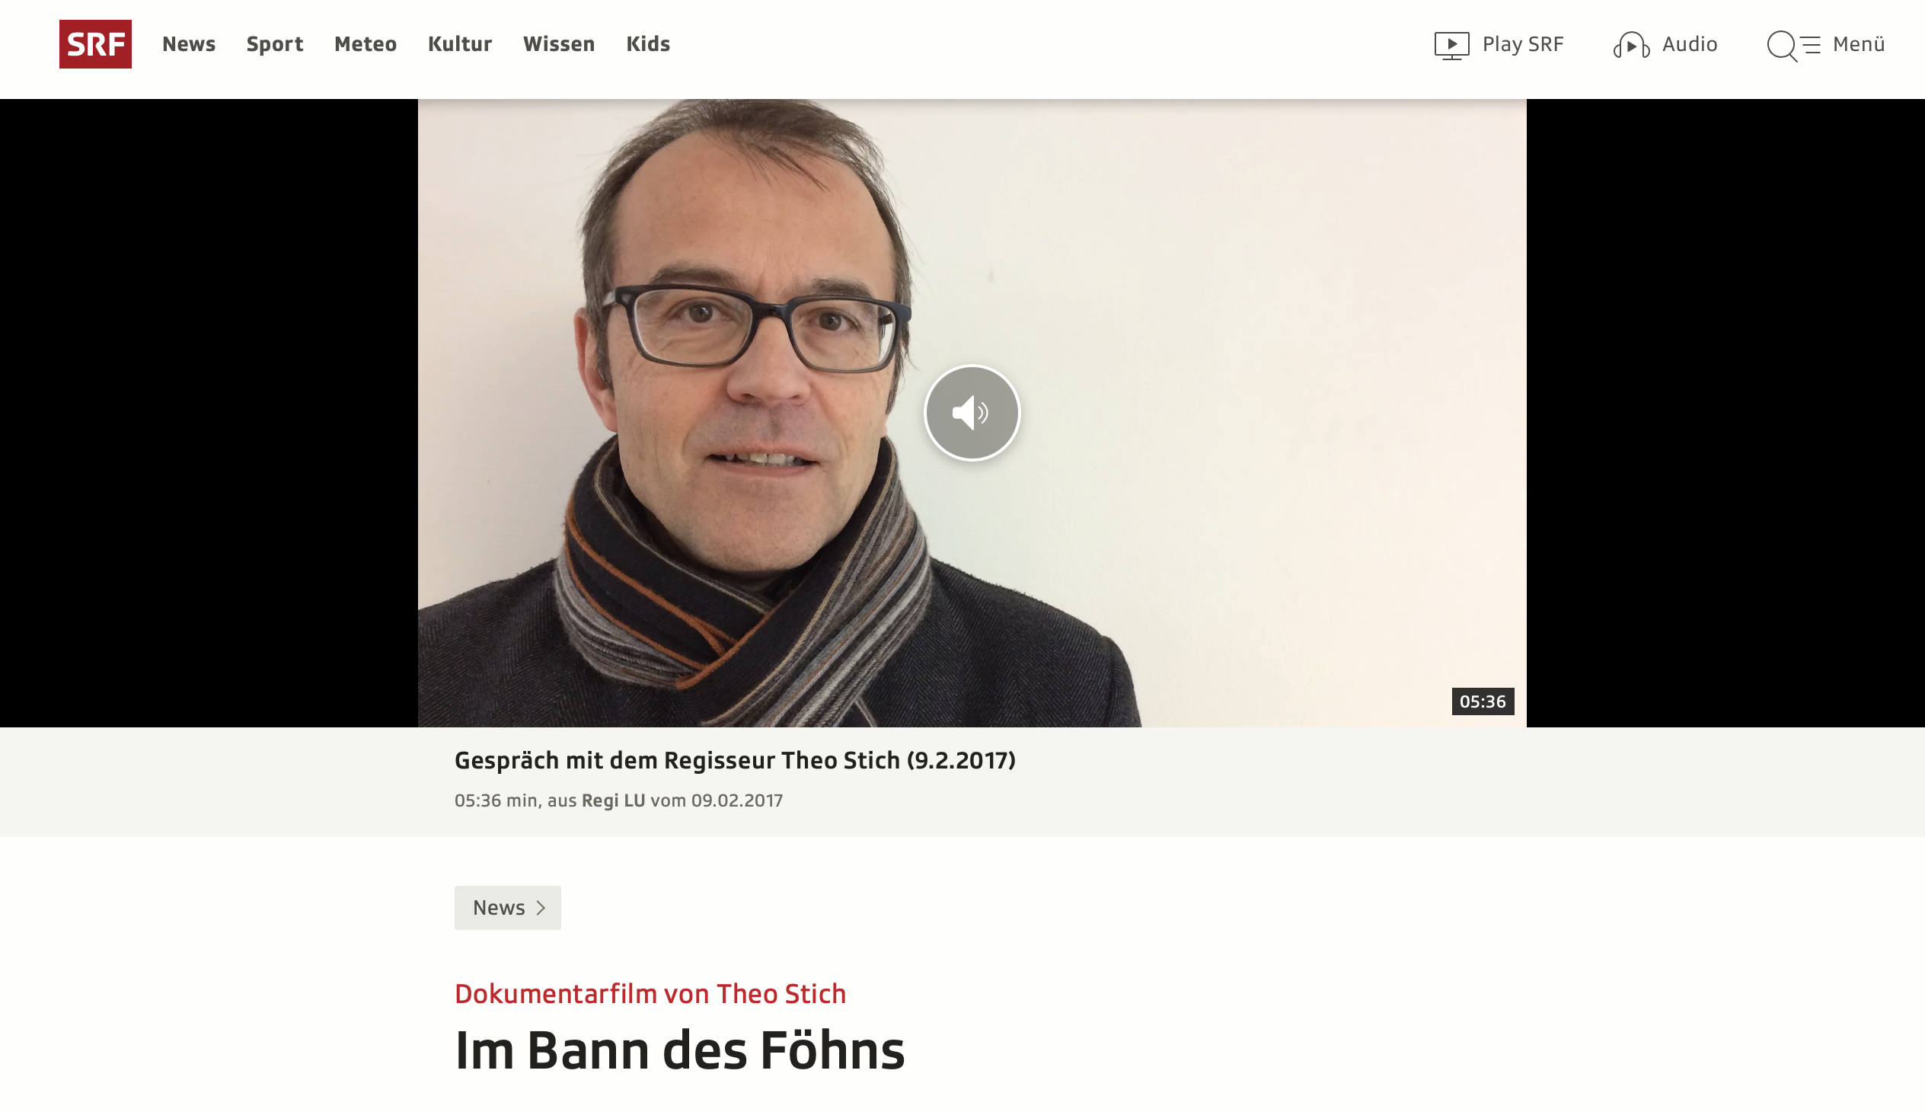1925x1112 pixels.
Task: Click the SRF logo
Action: pyautogui.click(x=95, y=44)
